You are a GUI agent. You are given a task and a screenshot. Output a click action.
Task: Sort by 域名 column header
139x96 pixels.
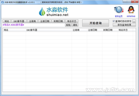click(14, 30)
